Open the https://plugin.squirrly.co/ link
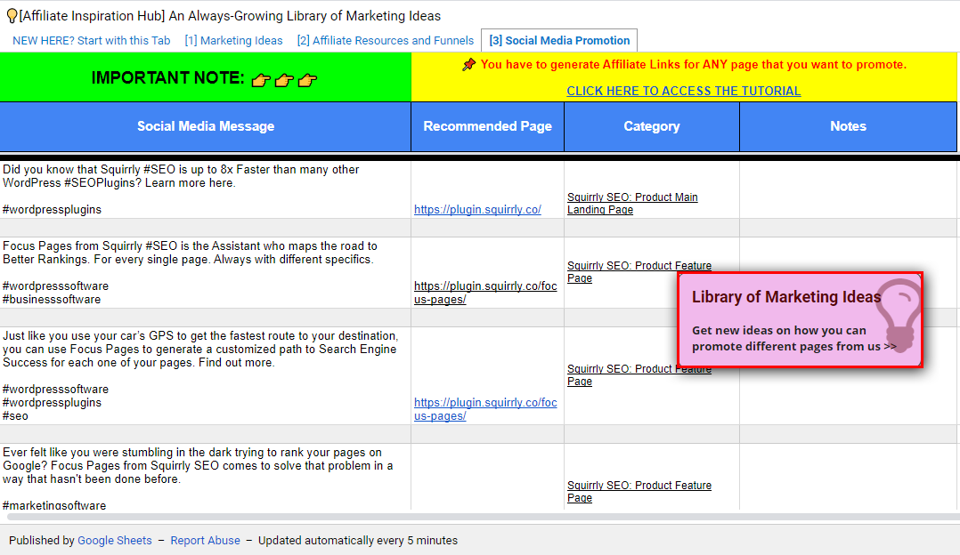Viewport: 960px width, 555px height. (x=477, y=210)
